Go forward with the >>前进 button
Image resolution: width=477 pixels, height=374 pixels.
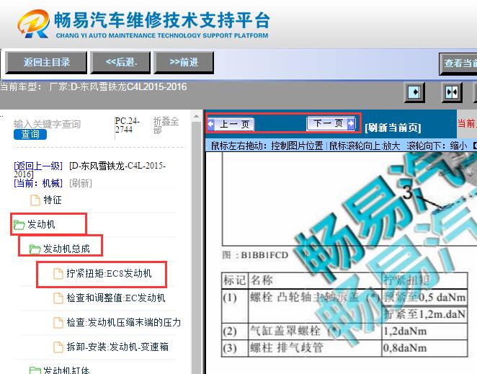click(x=184, y=63)
